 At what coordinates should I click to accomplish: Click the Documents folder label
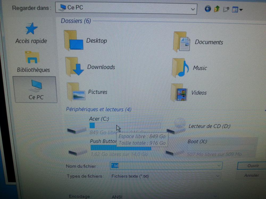pos(209,42)
